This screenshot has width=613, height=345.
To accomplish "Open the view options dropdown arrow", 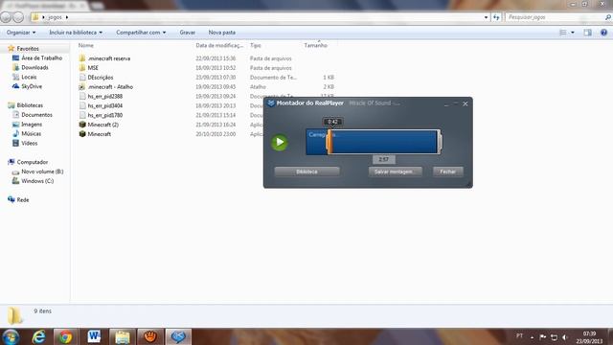I will [x=573, y=33].
